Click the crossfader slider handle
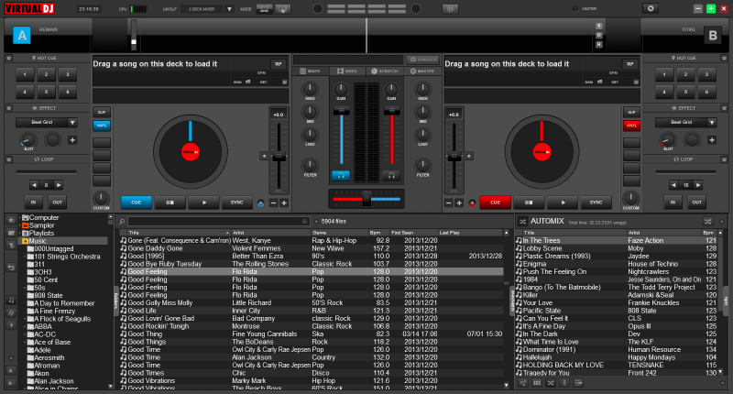The image size is (733, 394). [366, 199]
